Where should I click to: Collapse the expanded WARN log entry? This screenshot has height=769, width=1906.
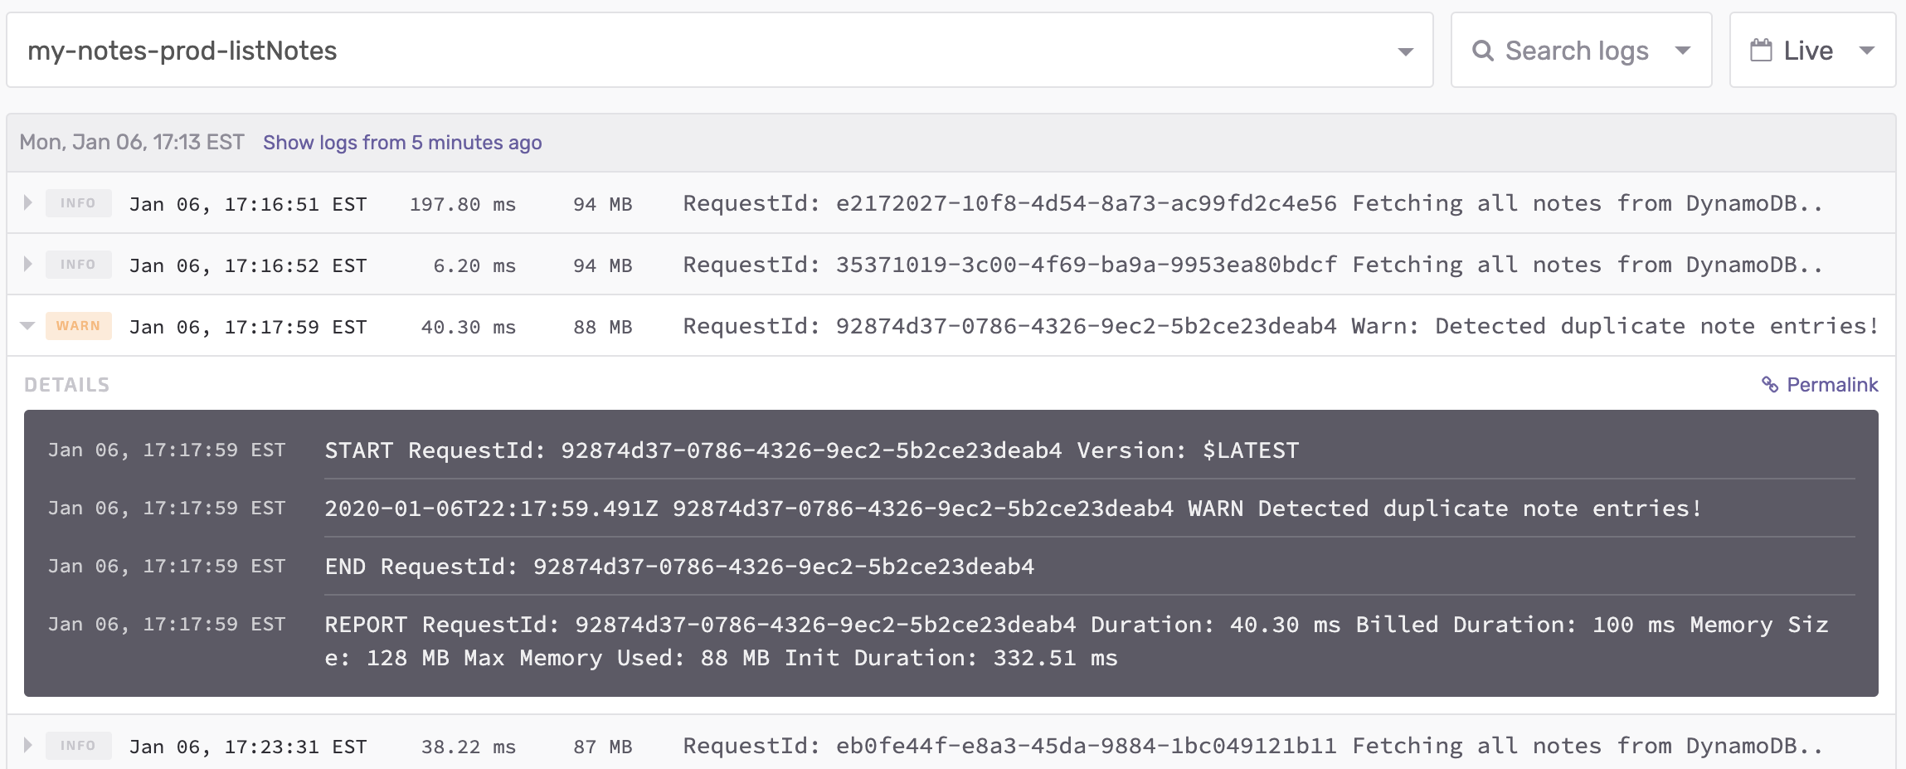click(27, 326)
